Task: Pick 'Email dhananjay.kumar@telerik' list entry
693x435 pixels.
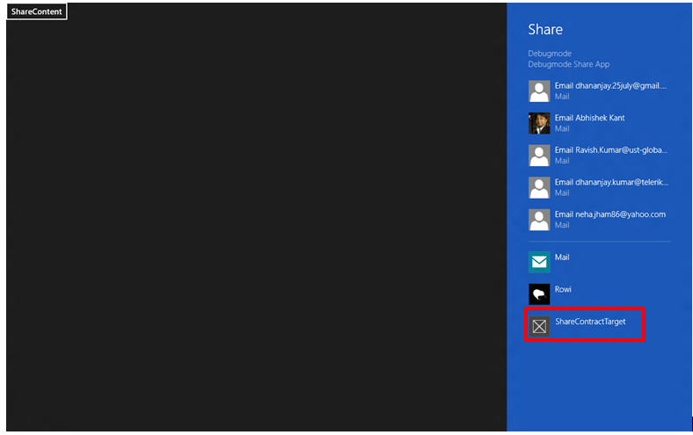Action: (610, 182)
